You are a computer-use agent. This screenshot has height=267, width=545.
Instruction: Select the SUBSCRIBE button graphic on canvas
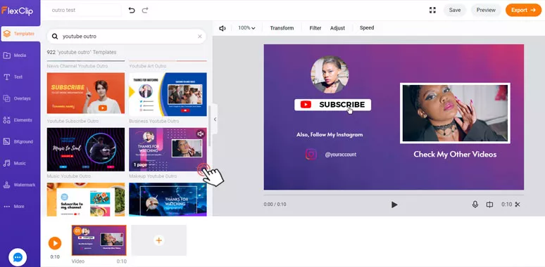pyautogui.click(x=332, y=105)
